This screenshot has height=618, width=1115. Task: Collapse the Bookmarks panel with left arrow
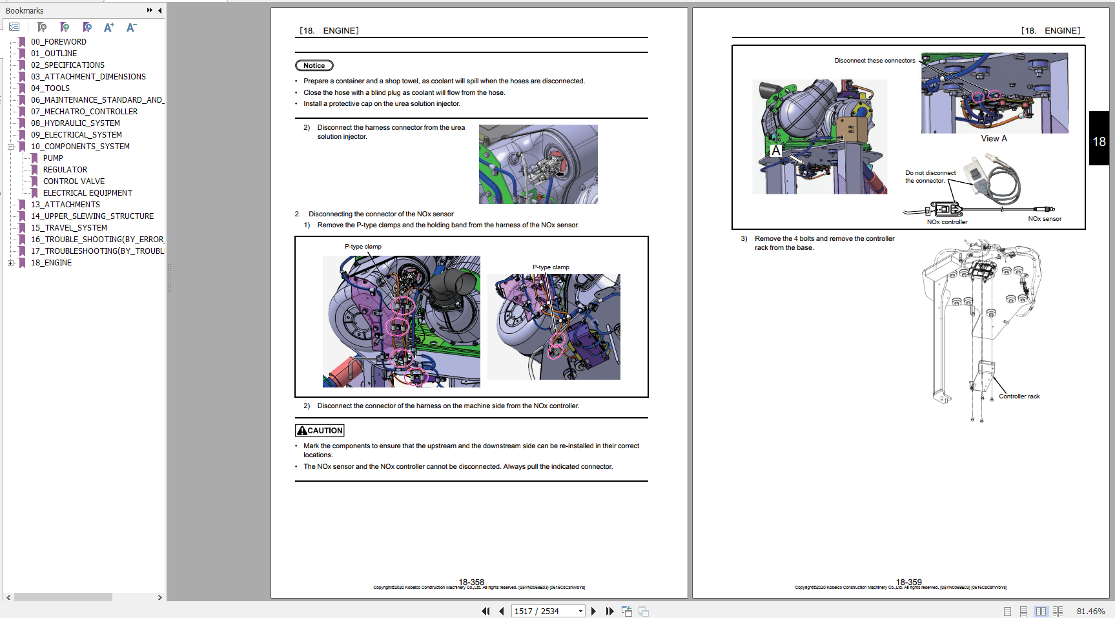tap(160, 10)
